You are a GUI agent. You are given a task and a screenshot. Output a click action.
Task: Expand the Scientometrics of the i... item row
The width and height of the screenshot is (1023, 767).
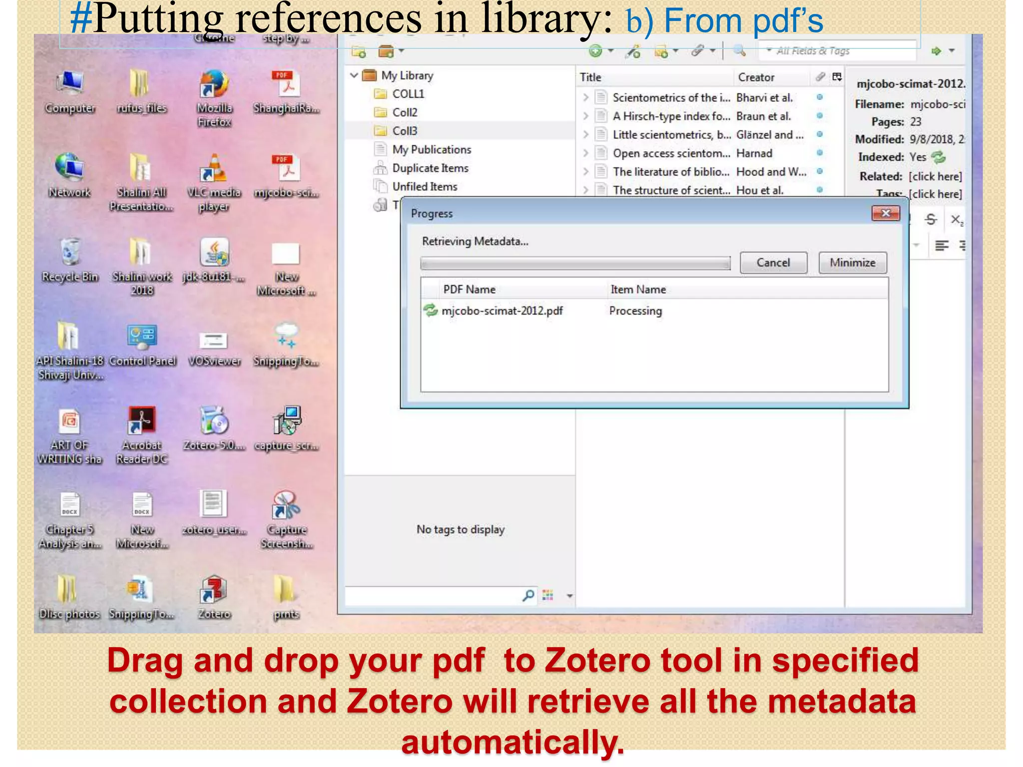586,97
